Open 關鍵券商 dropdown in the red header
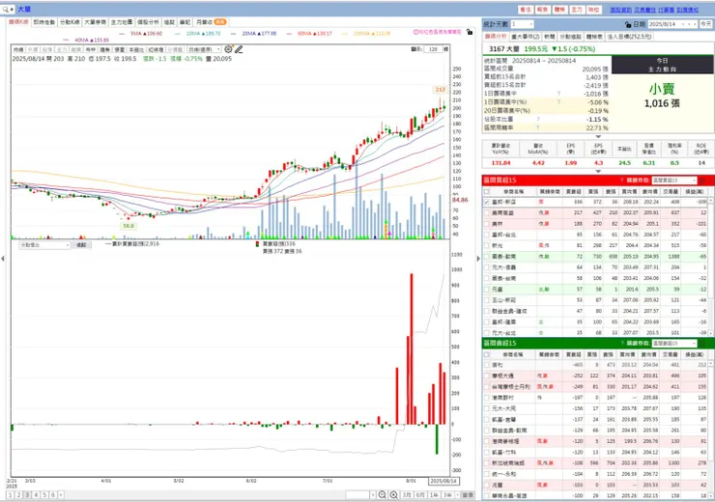This screenshot has width=715, height=502. coord(674,181)
